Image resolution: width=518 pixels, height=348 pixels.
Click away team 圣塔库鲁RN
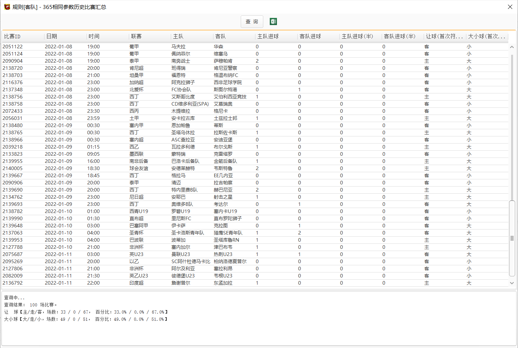[226, 240]
